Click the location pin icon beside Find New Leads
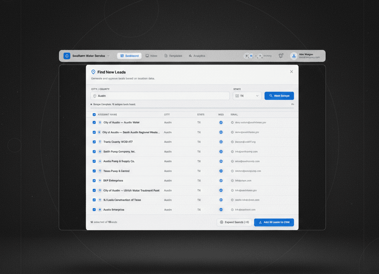 94,72
